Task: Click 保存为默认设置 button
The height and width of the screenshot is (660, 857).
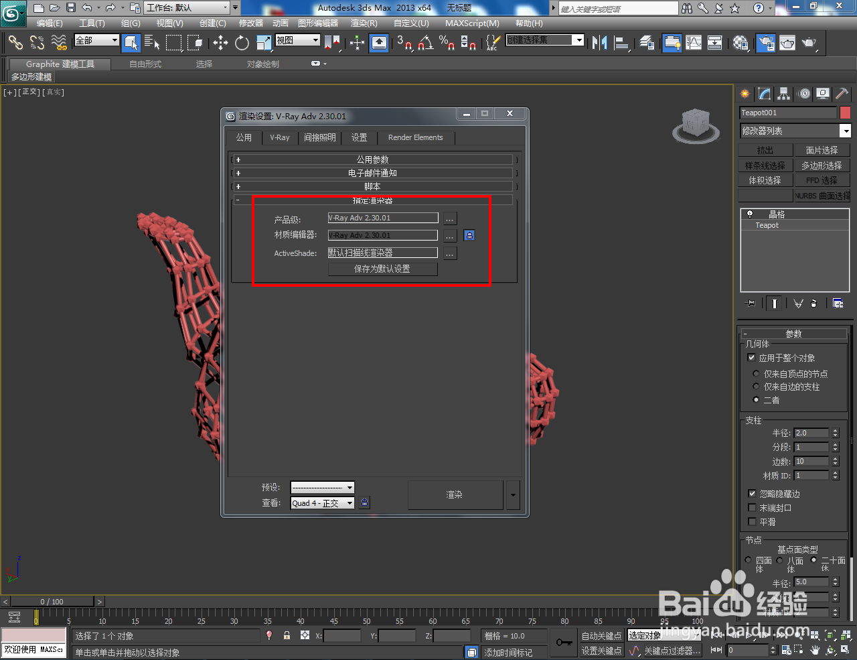Action: pyautogui.click(x=382, y=269)
